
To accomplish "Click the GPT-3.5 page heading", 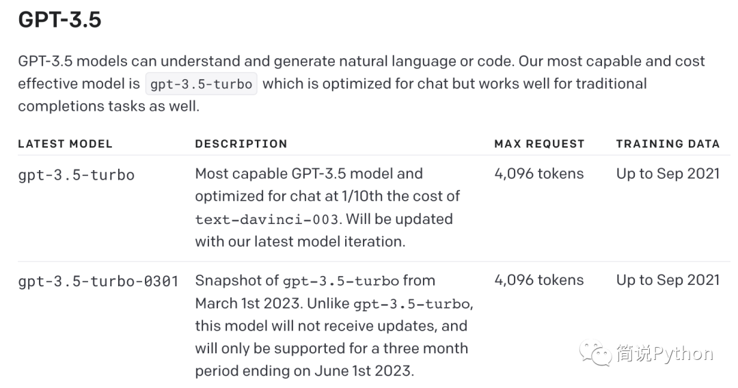I will coord(59,20).
